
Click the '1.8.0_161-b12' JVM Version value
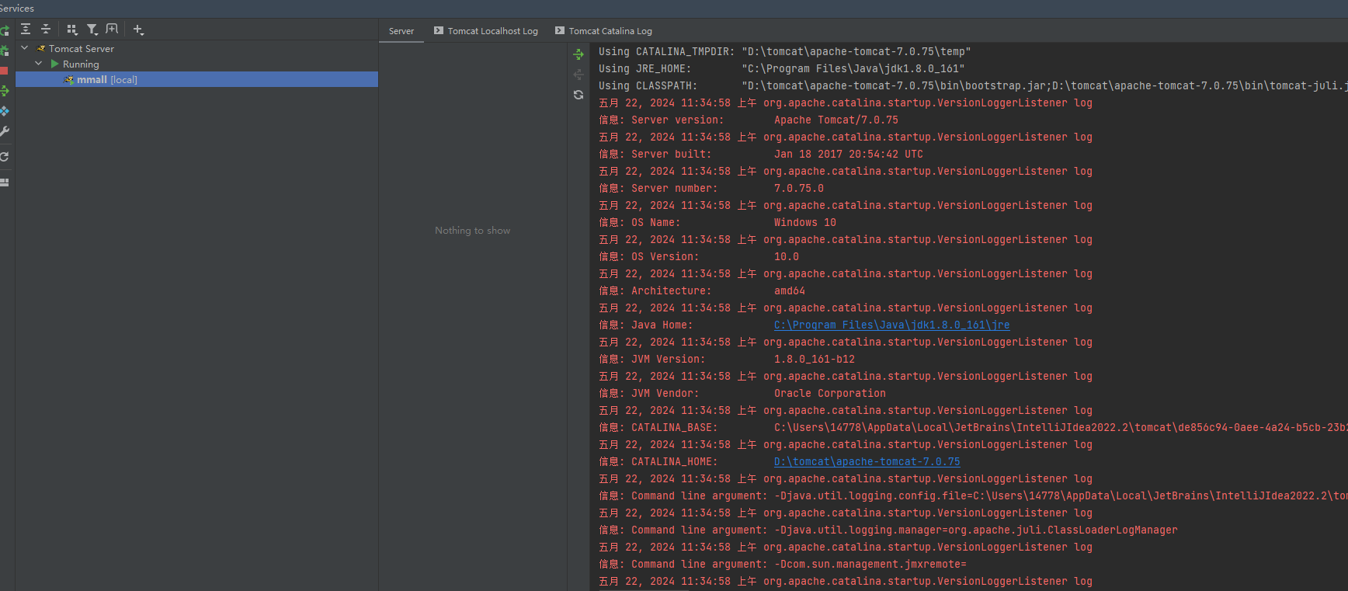click(x=814, y=360)
